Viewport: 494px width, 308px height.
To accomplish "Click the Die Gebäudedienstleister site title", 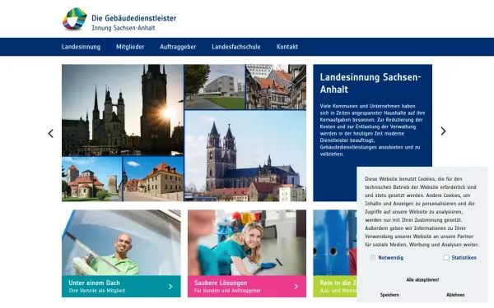I will 134,18.
